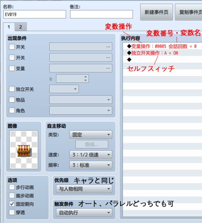Uncheck the 固定朝向 option
This screenshot has height=223, width=202.
[12, 204]
